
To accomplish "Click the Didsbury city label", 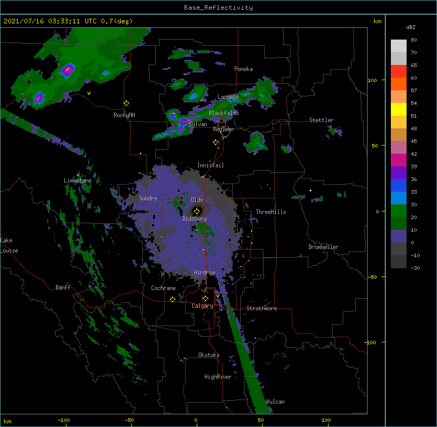I will tap(194, 219).
